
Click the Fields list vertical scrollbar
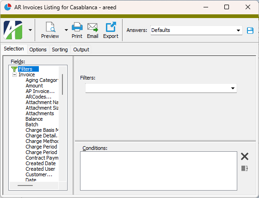click(62, 84)
